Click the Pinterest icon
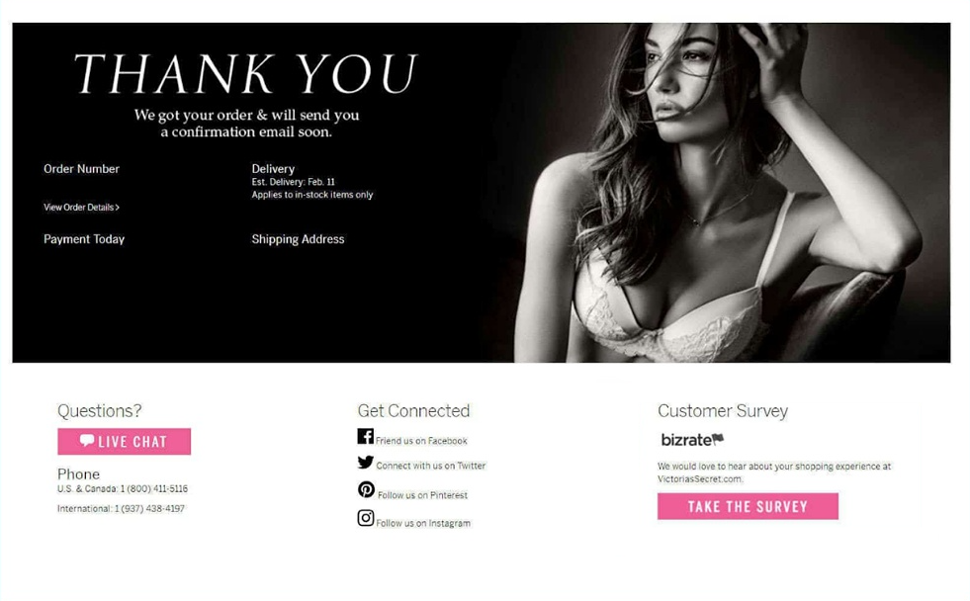The height and width of the screenshot is (601, 970). [x=366, y=489]
